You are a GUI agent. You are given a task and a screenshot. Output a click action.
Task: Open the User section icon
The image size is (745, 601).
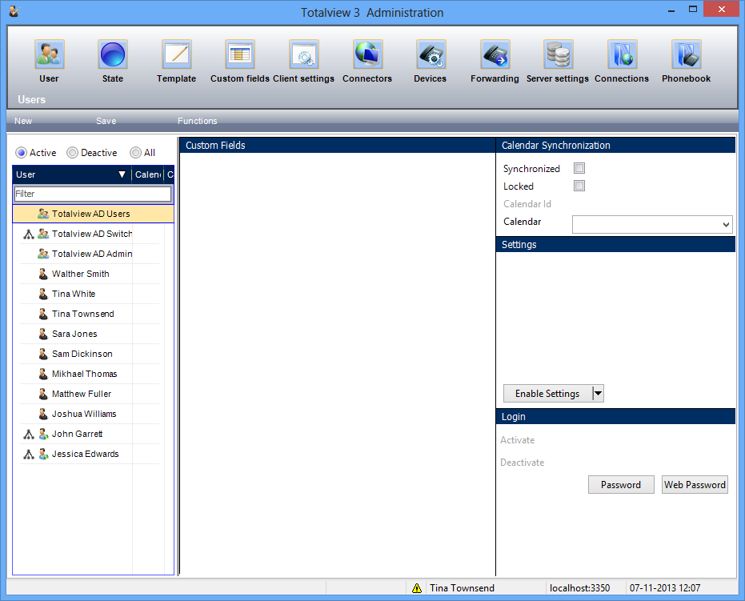coord(49,54)
